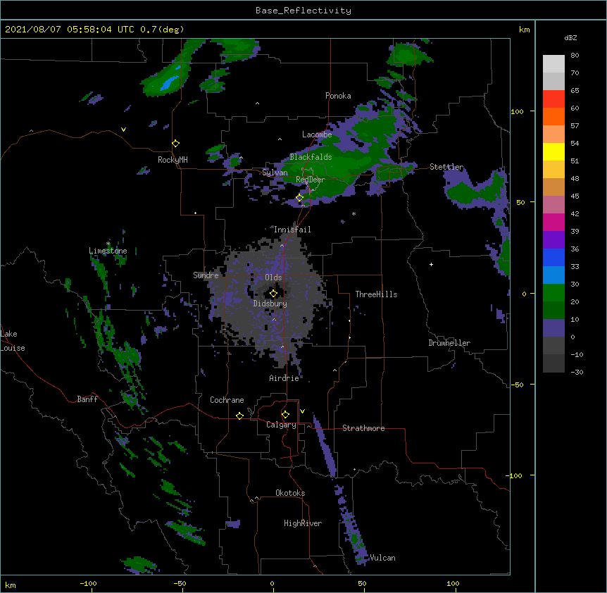Select the red swatch in dBZ legend
Viewport: 607px width, 593px height.
pyautogui.click(x=553, y=99)
